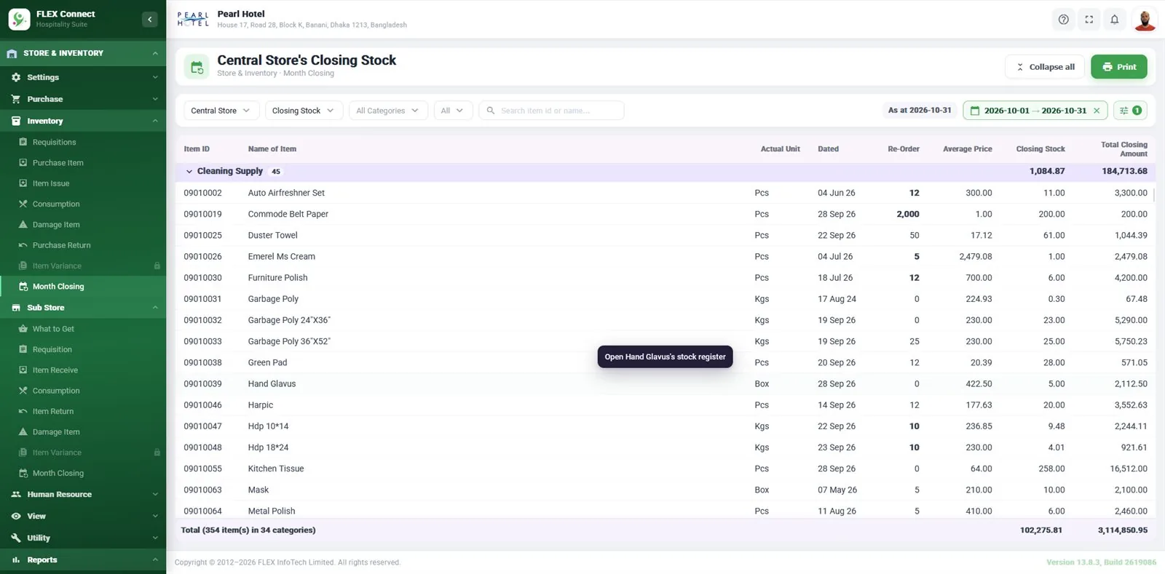Open Purchase Item in sidebar
This screenshot has width=1165, height=574.
(x=83, y=163)
